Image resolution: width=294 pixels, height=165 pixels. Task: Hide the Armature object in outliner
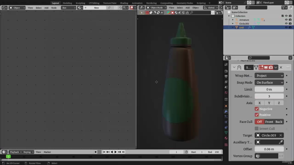coord(286,20)
